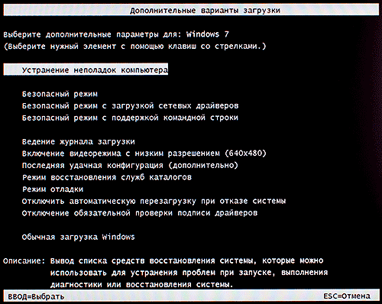The width and height of the screenshot is (382, 304).
Task: Click ESC=Отмена in bottom bar
Action: (347, 296)
